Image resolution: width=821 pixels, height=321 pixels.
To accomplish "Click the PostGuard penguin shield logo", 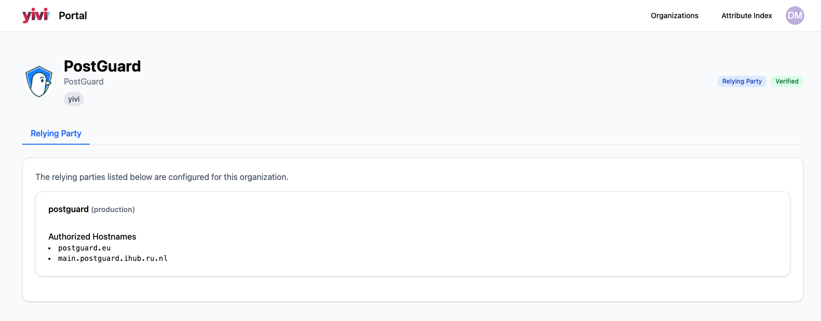I will coord(39,81).
